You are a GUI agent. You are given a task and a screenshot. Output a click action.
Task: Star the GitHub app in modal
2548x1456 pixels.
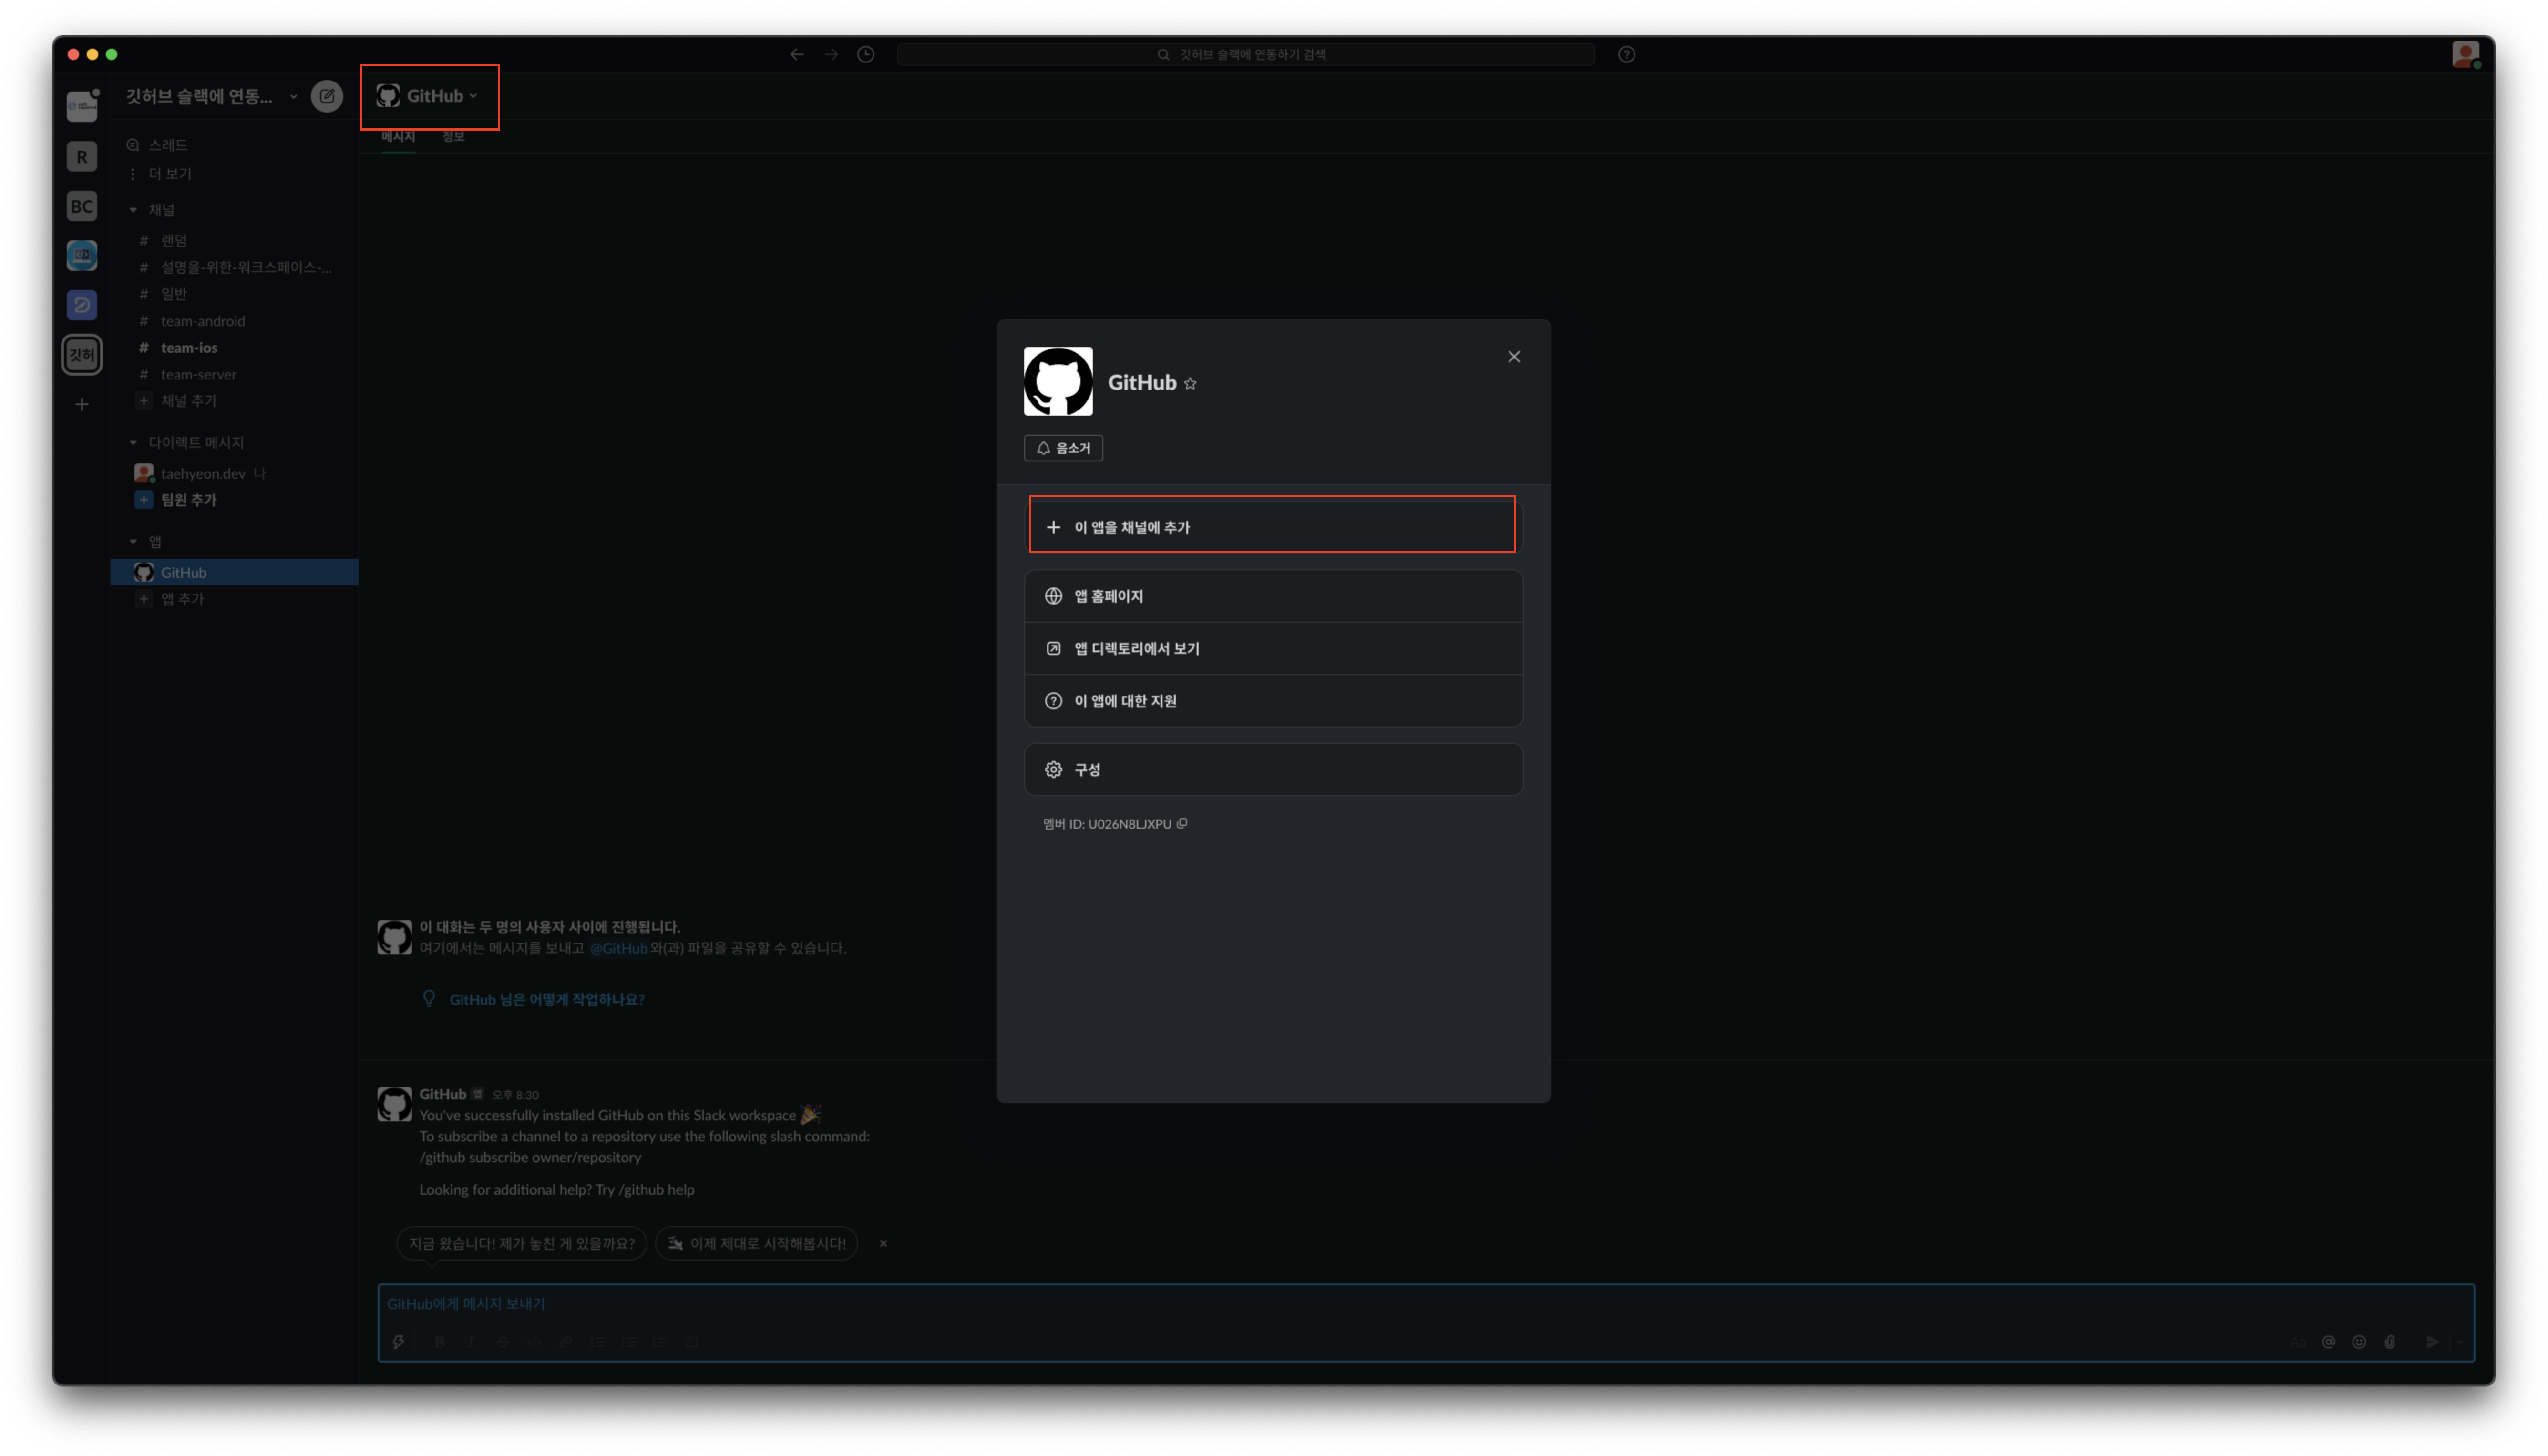coord(1190,384)
